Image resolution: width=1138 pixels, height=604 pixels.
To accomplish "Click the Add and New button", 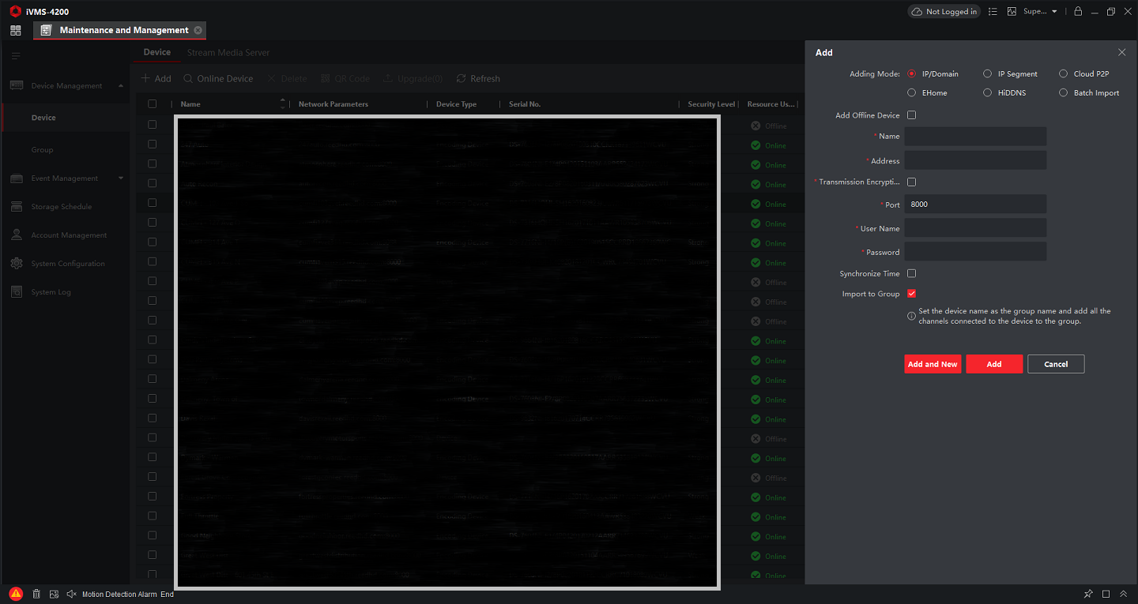I will 933,364.
